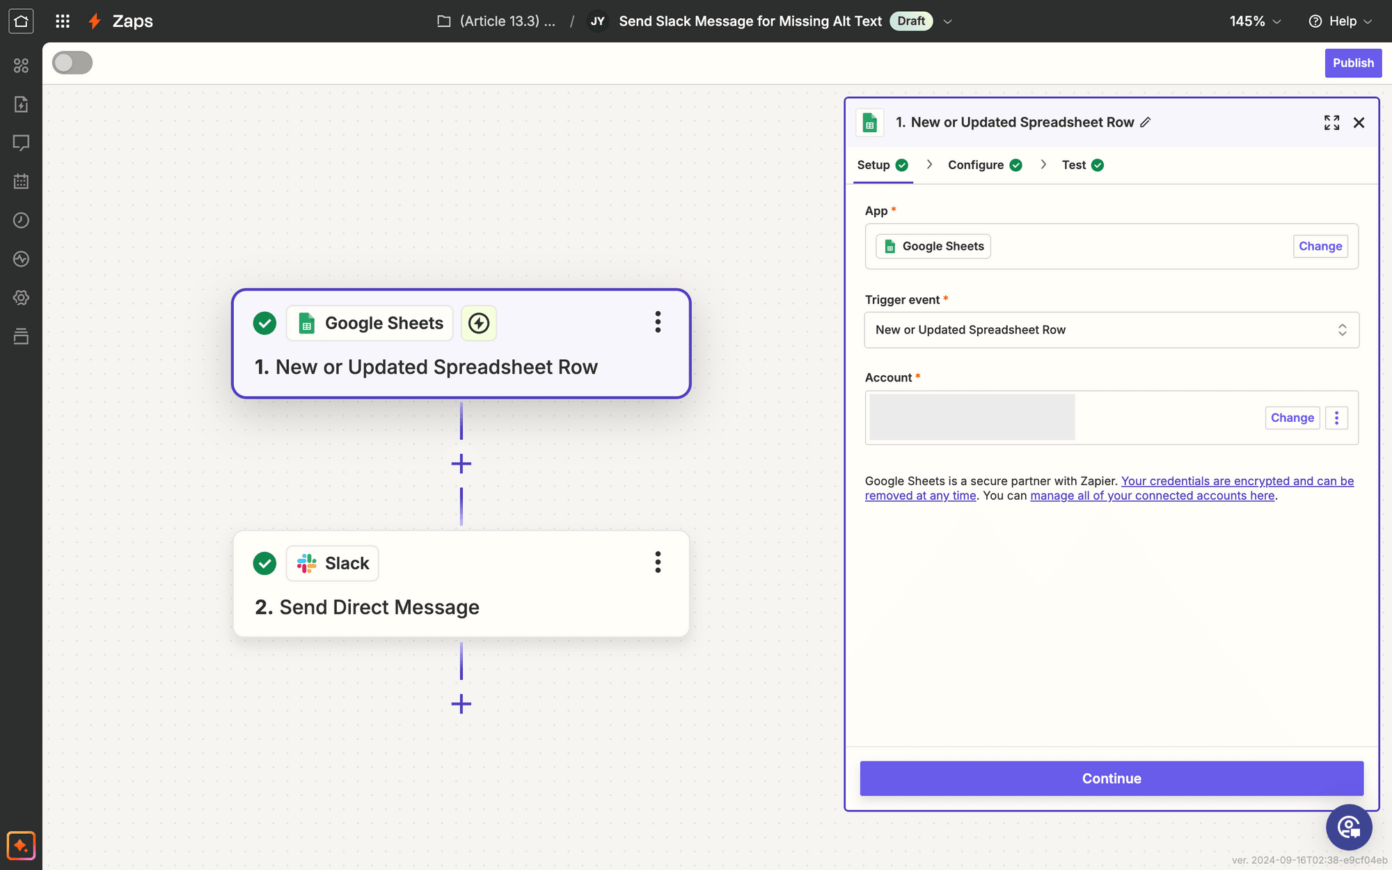This screenshot has height=870, width=1392.
Task: Open the apps grid launcher
Action: (63, 21)
